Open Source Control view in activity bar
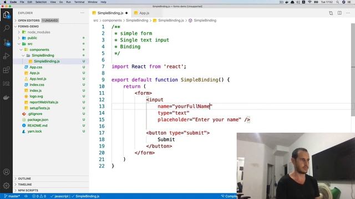The width and height of the screenshot is (355, 199). coord(6,42)
